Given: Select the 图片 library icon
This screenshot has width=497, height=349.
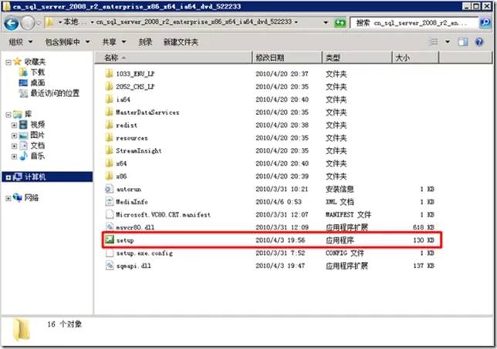Looking at the screenshot, I should [23, 136].
